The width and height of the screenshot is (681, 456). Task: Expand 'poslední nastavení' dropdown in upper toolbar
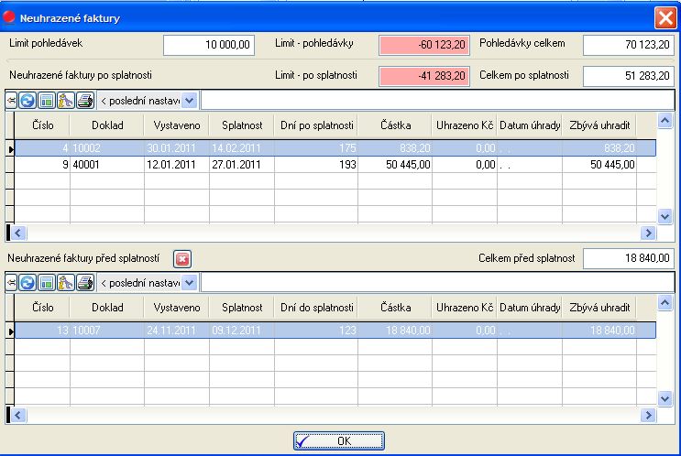click(190, 100)
